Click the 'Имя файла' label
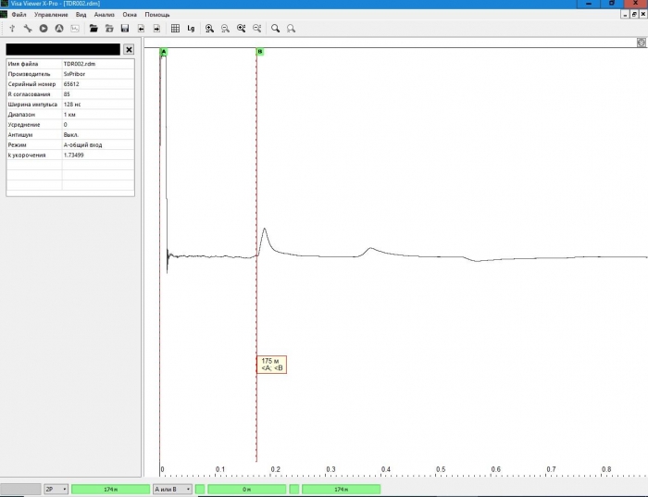The image size is (648, 497). click(23, 64)
